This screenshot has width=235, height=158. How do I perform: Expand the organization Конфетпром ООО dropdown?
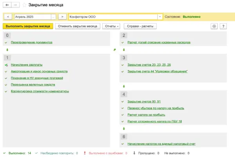(x=160, y=17)
